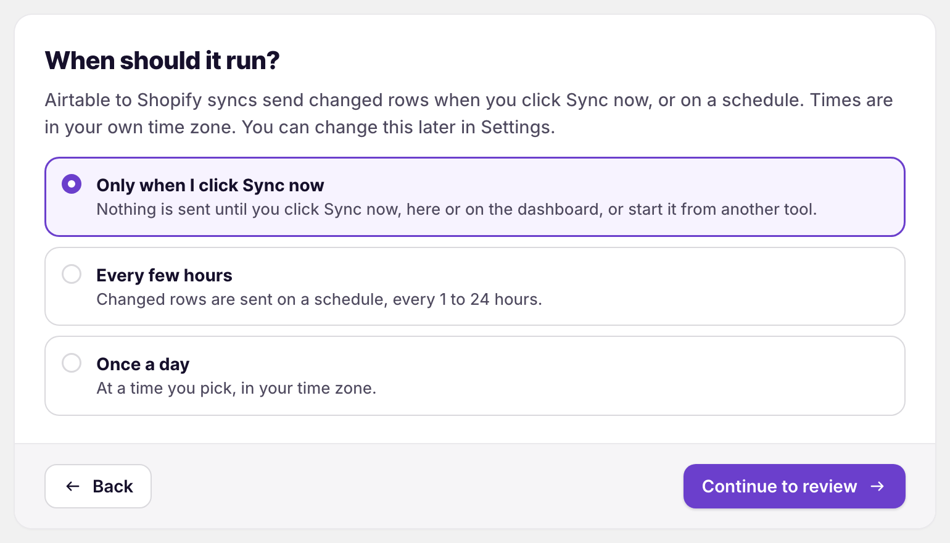This screenshot has height=543, width=950.
Task: Click Continue to review
Action: tap(794, 486)
